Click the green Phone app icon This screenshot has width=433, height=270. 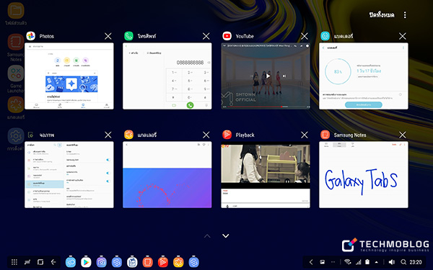point(128,36)
